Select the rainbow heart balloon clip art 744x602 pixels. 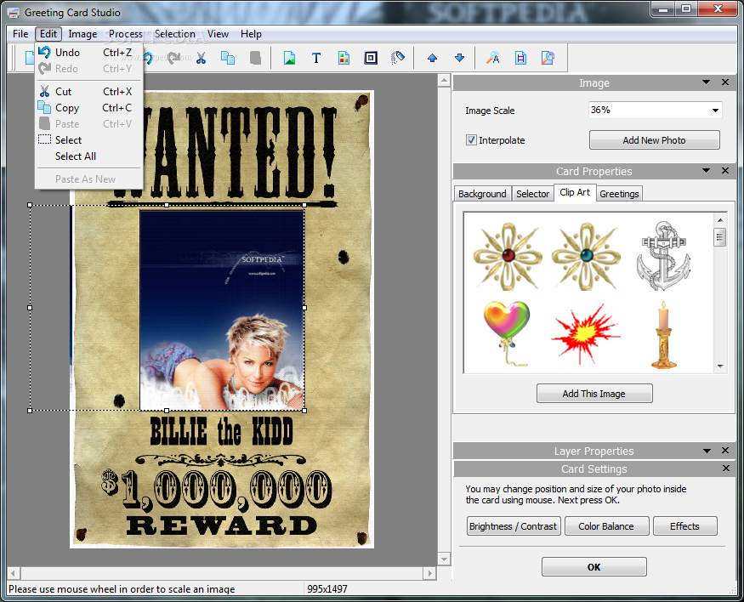[507, 333]
